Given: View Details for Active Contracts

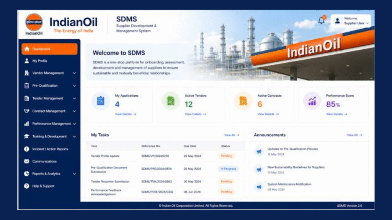Looking at the screenshot, I should coord(268,114).
